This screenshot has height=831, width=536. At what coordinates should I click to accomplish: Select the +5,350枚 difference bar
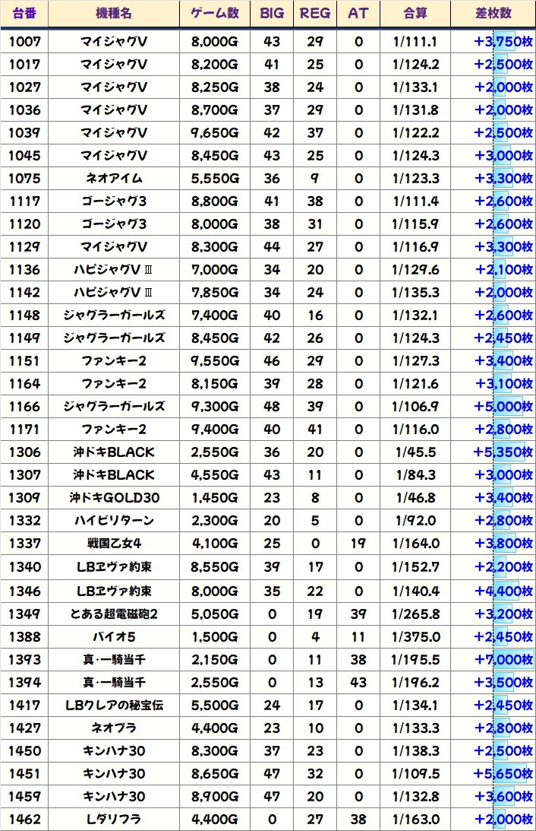click(x=503, y=452)
